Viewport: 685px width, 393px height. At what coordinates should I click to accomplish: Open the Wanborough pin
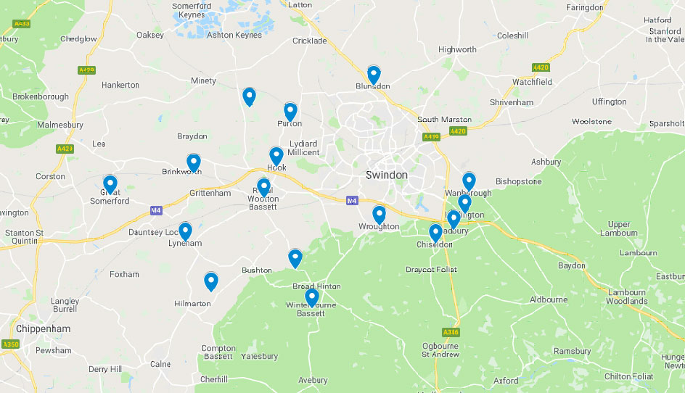[x=469, y=182]
